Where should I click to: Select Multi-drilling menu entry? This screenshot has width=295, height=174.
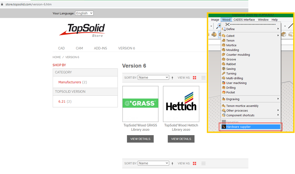point(251,78)
